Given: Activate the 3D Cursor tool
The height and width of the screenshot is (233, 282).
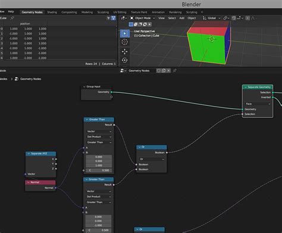Looking at the screenshot, I should (125, 42).
